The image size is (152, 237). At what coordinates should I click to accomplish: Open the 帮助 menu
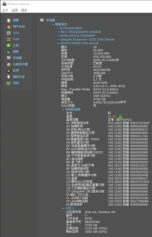tap(24, 10)
